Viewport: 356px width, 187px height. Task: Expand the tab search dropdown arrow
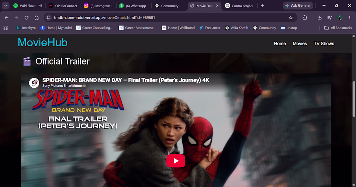coord(6,6)
